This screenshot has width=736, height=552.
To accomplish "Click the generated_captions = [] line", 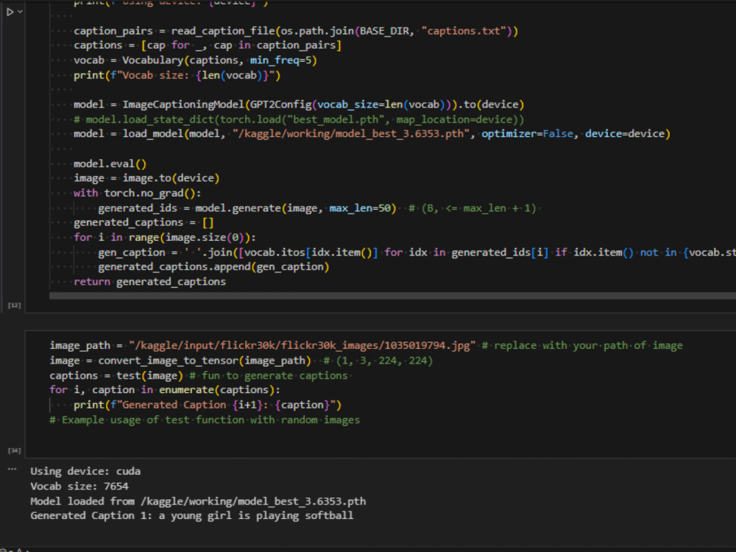I will pos(144,222).
